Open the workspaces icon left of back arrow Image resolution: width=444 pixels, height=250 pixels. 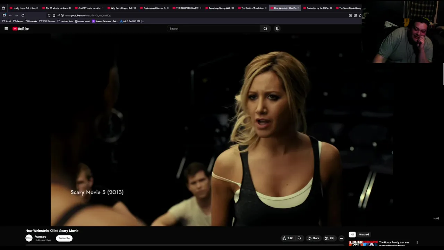[4, 15]
